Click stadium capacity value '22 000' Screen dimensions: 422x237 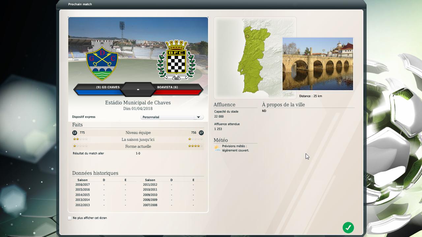click(x=219, y=117)
